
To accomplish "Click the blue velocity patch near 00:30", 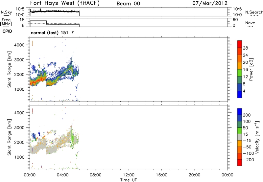I will 34,136.
